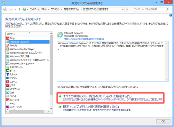Click the ビデオ app icon

tap(8, 85)
